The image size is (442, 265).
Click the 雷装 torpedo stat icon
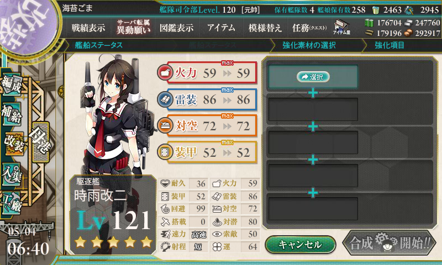click(165, 99)
